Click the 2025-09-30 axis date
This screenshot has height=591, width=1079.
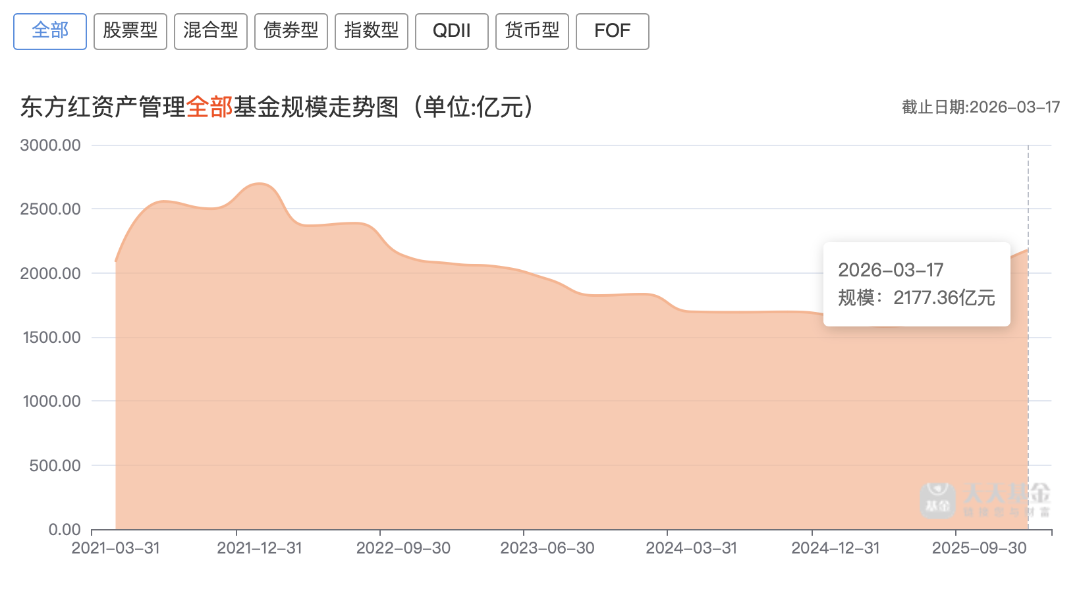click(x=979, y=548)
